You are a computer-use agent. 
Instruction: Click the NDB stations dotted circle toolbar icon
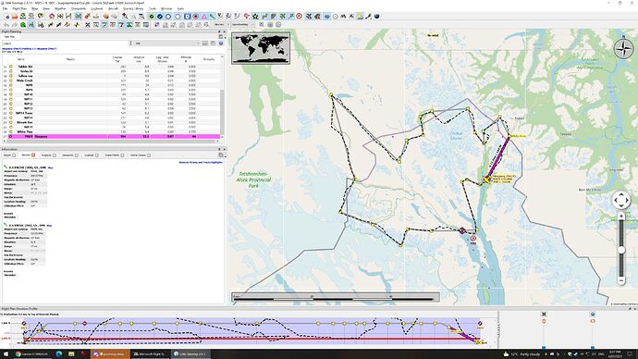click(x=195, y=17)
